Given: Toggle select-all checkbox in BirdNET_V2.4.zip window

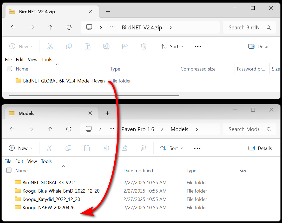Looking at the screenshot, I should [x=9, y=69].
